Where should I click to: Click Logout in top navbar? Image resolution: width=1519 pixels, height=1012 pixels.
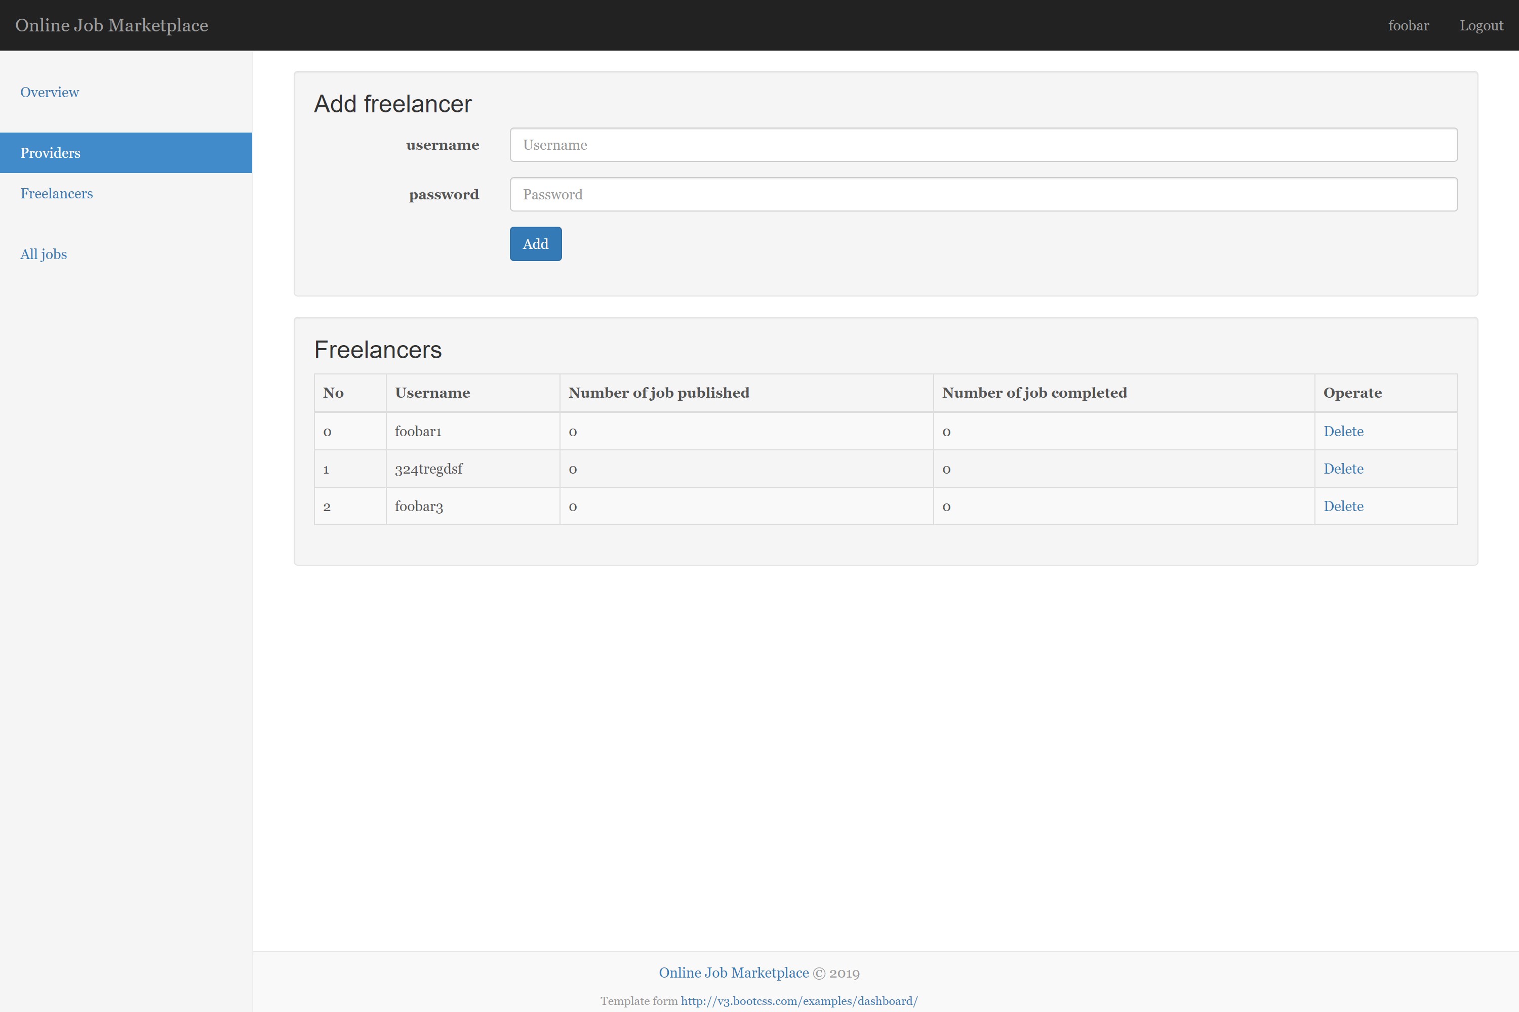[x=1481, y=26]
